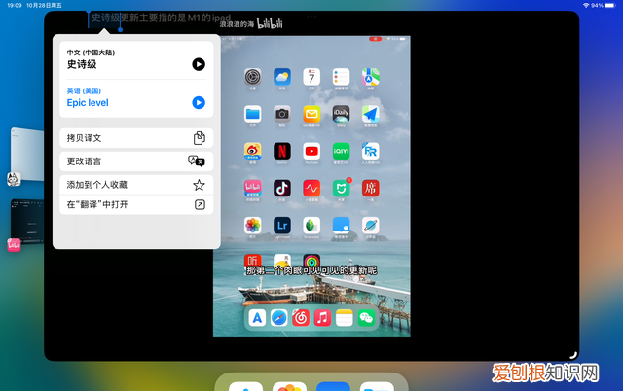Choose 更改语言 in the translation popup

[x=136, y=161]
